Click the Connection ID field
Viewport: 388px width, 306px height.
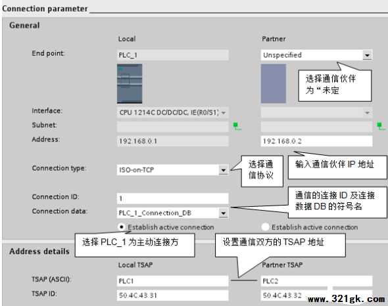point(172,198)
